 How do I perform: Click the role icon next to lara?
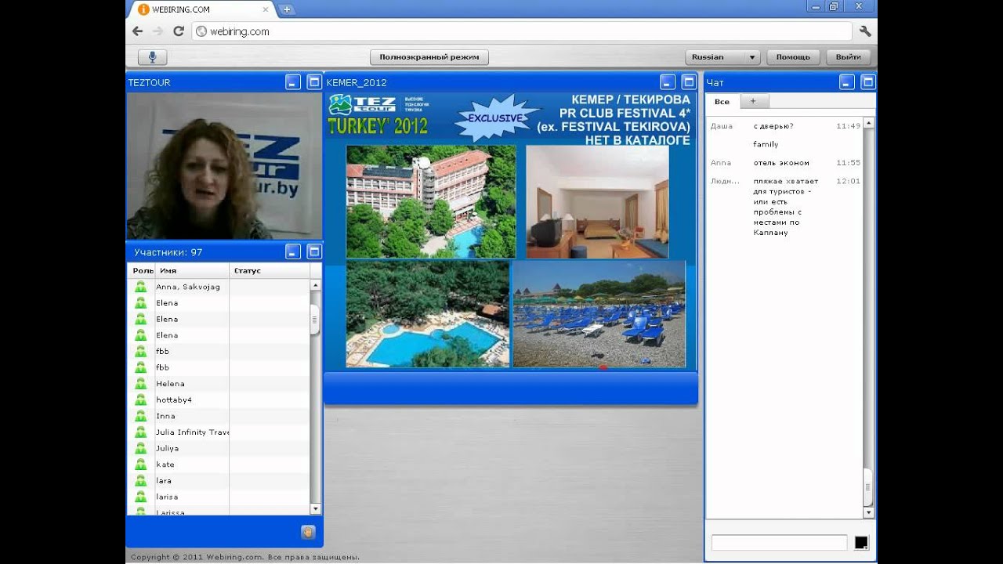tap(141, 481)
